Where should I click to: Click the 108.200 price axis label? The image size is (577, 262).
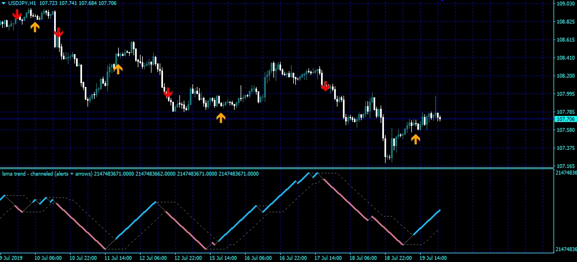click(566, 76)
